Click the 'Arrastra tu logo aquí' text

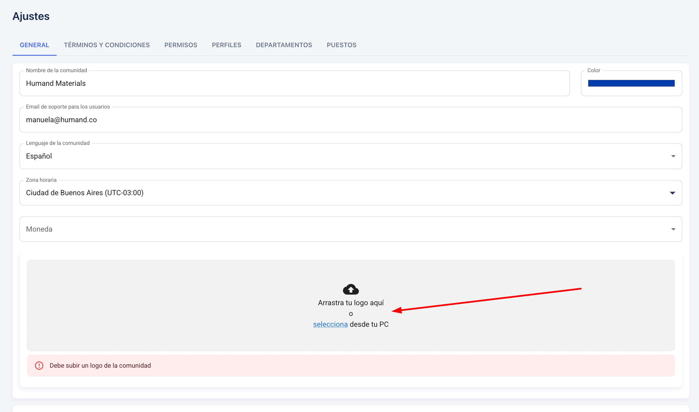click(x=351, y=303)
